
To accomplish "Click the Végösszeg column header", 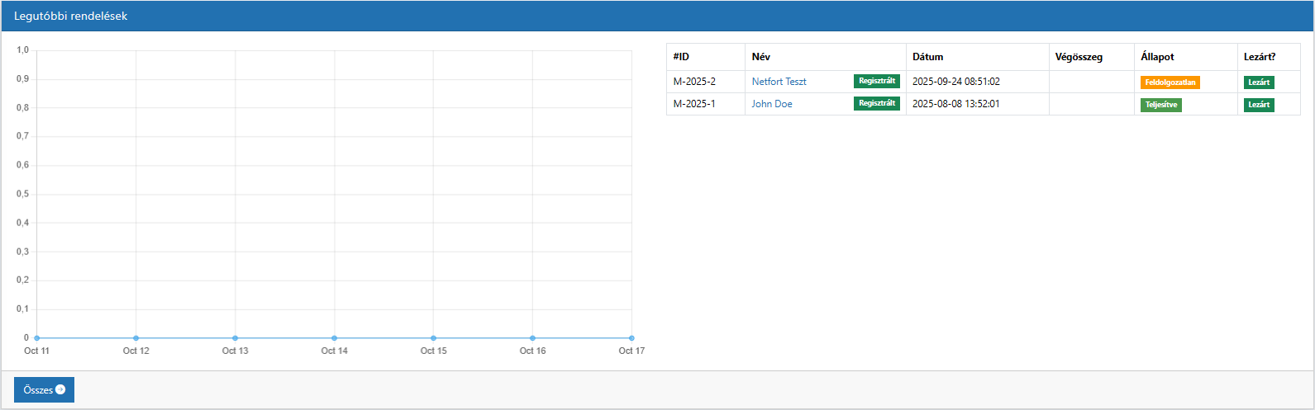I will (x=1079, y=57).
